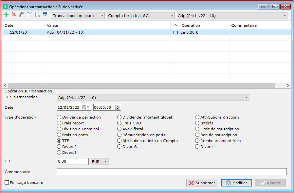Click Opération column header
Viewport: 294px width, 193px height.
(x=200, y=25)
